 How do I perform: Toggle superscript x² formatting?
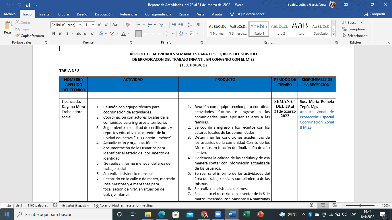(x=92, y=34)
